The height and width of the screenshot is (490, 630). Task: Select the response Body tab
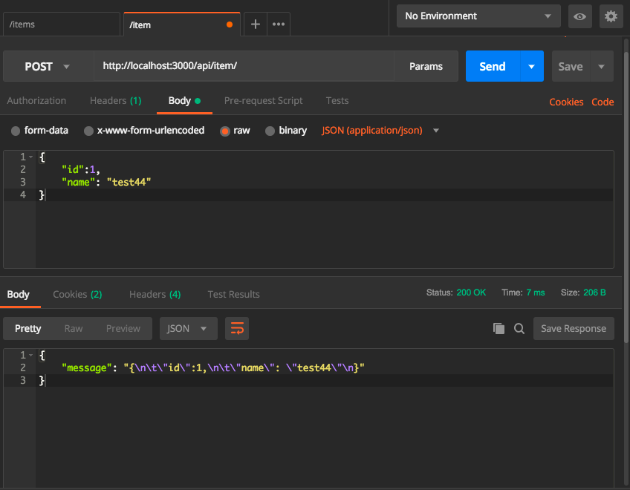(x=19, y=295)
